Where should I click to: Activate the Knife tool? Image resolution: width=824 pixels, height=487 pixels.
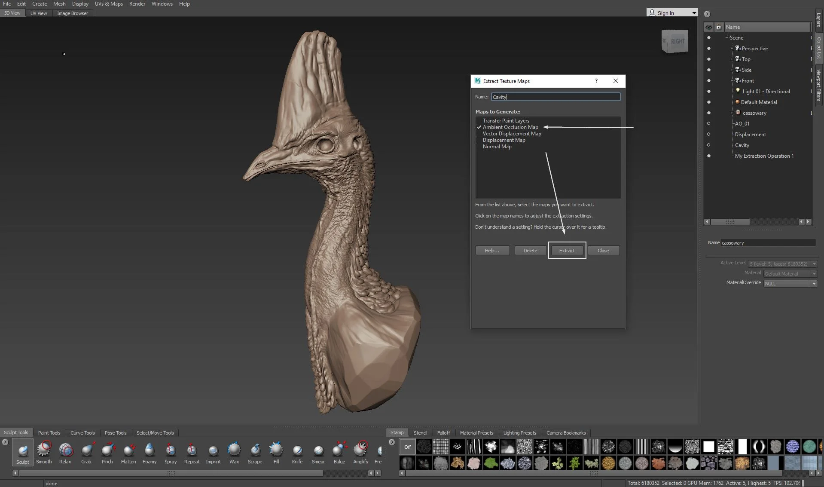click(297, 451)
